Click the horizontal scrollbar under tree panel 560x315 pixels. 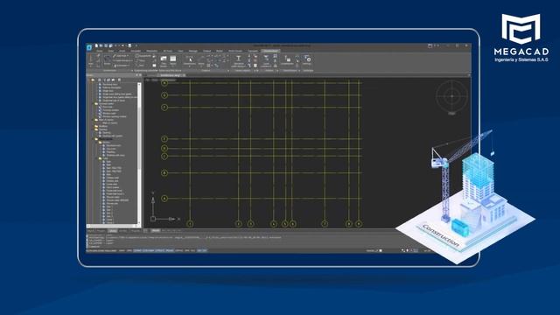click(113, 226)
